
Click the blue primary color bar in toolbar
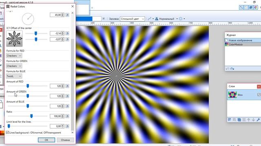click(x=84, y=19)
